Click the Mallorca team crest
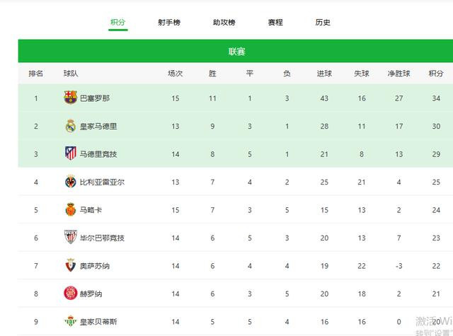 click(x=71, y=209)
